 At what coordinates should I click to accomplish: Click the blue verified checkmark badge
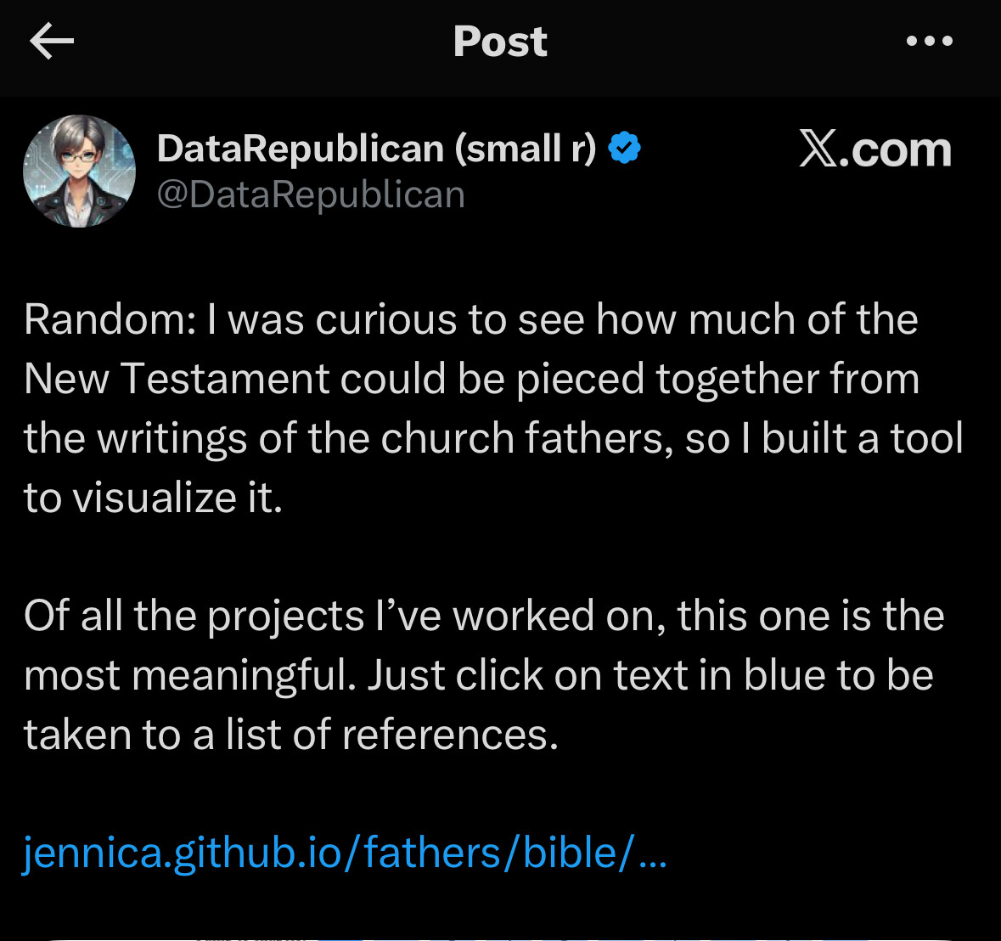[x=625, y=149]
